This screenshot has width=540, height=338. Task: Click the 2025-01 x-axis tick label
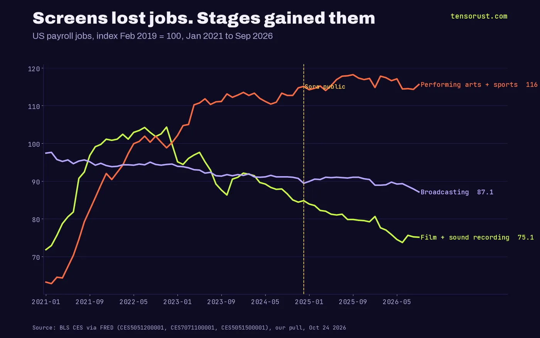[x=309, y=302]
